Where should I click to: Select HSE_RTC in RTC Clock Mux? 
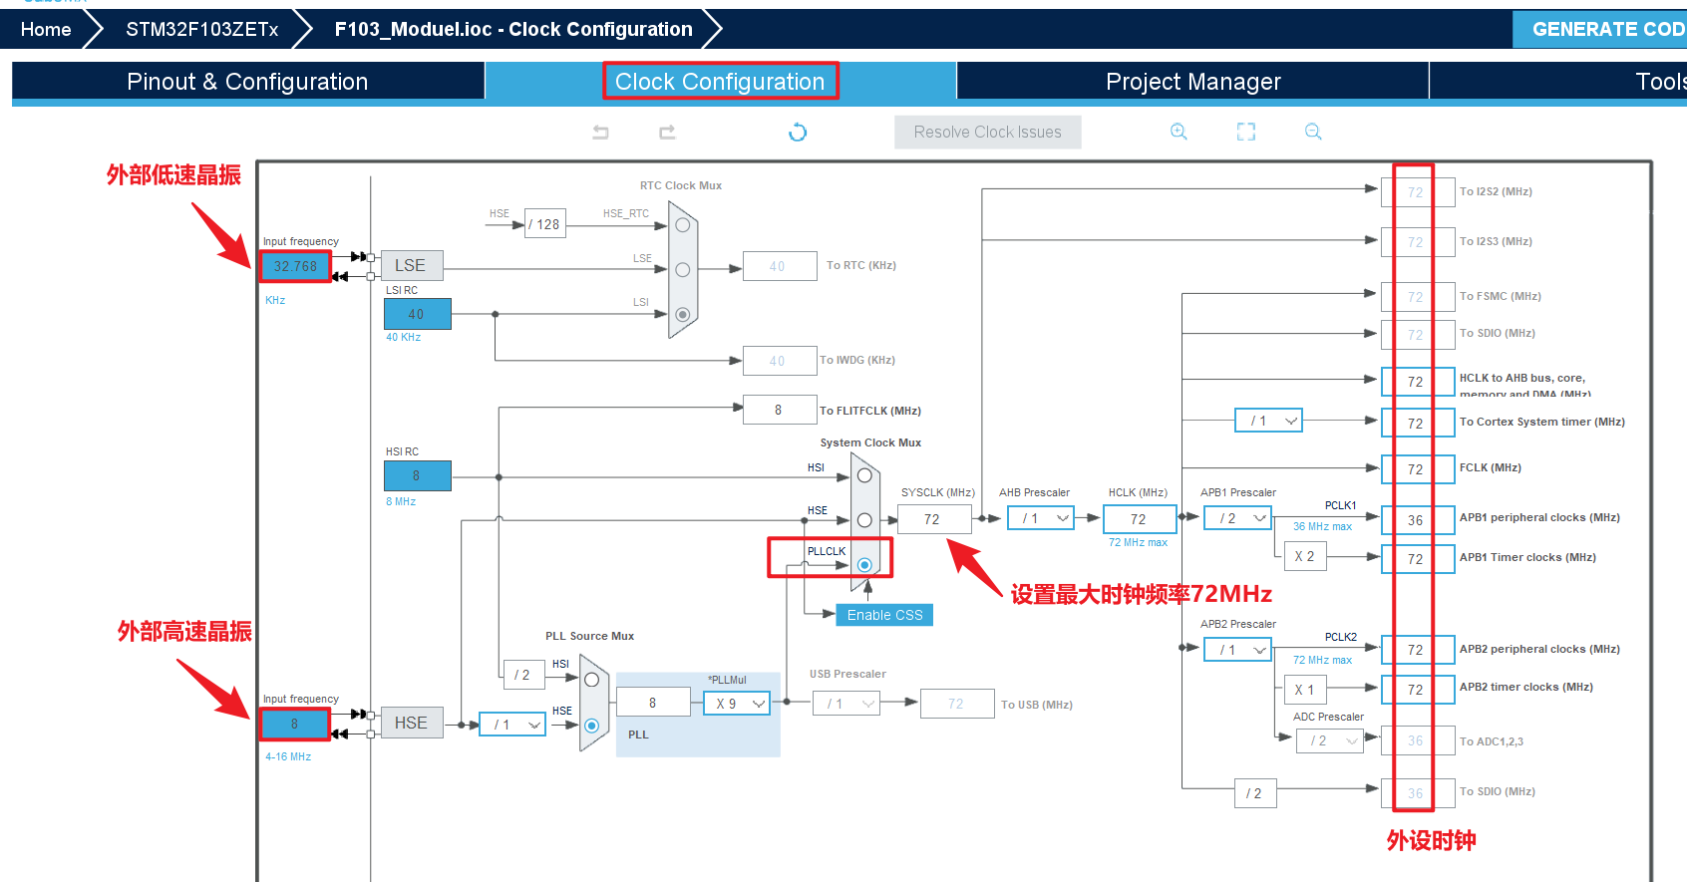tap(683, 225)
